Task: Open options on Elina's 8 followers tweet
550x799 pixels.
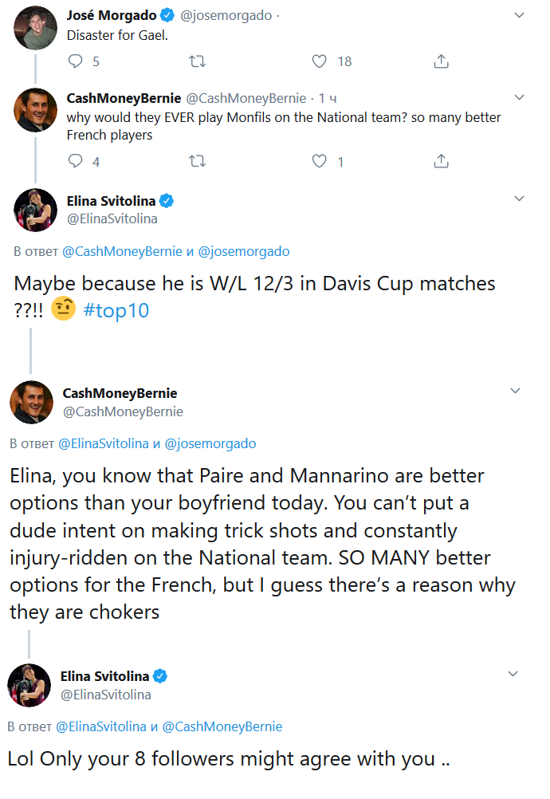Action: (x=515, y=674)
